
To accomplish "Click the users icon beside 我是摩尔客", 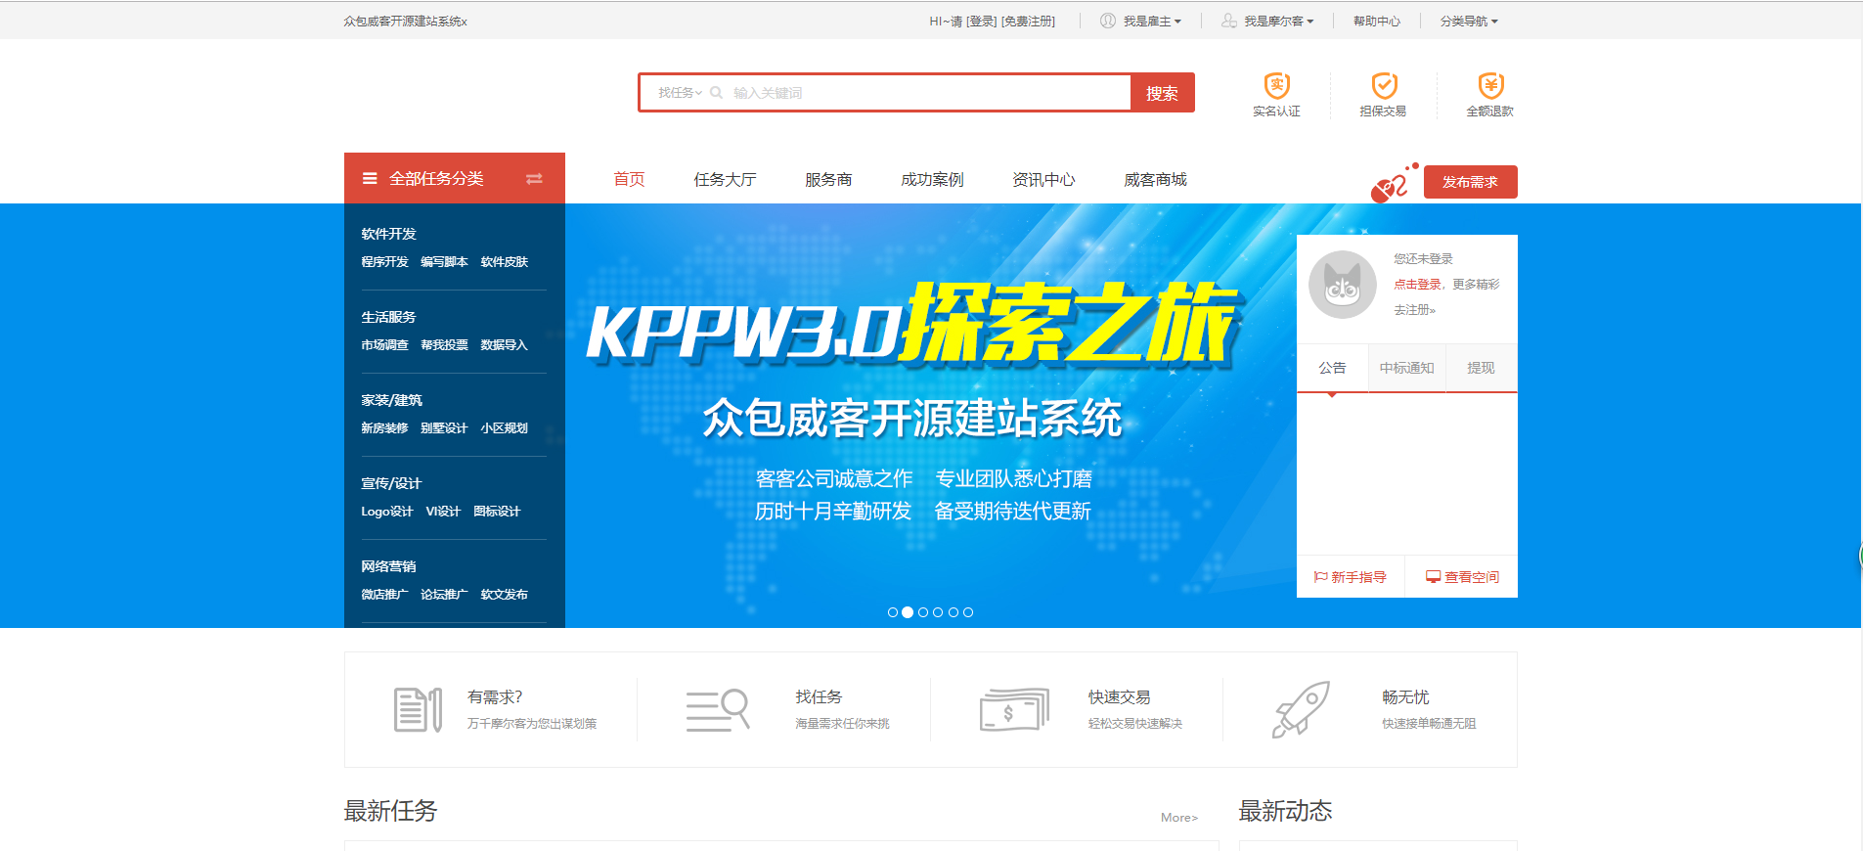I will [1229, 21].
